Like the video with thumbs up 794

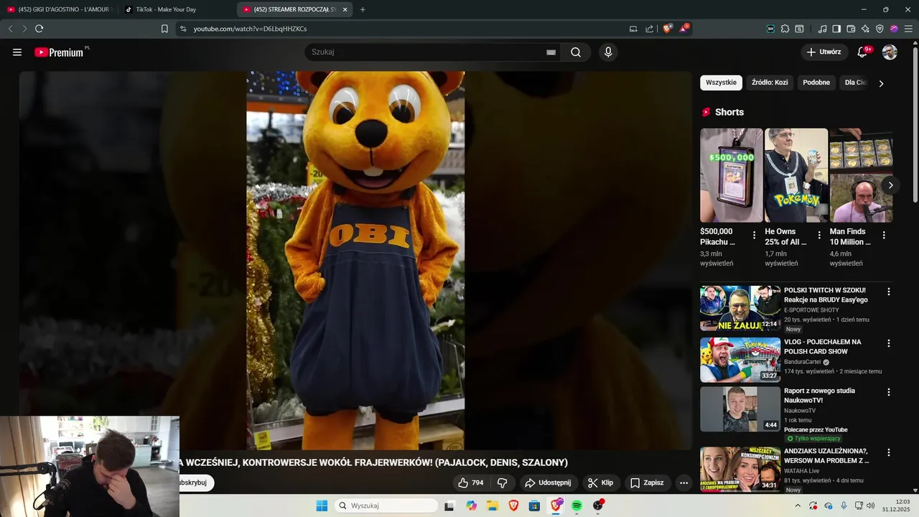click(x=471, y=483)
